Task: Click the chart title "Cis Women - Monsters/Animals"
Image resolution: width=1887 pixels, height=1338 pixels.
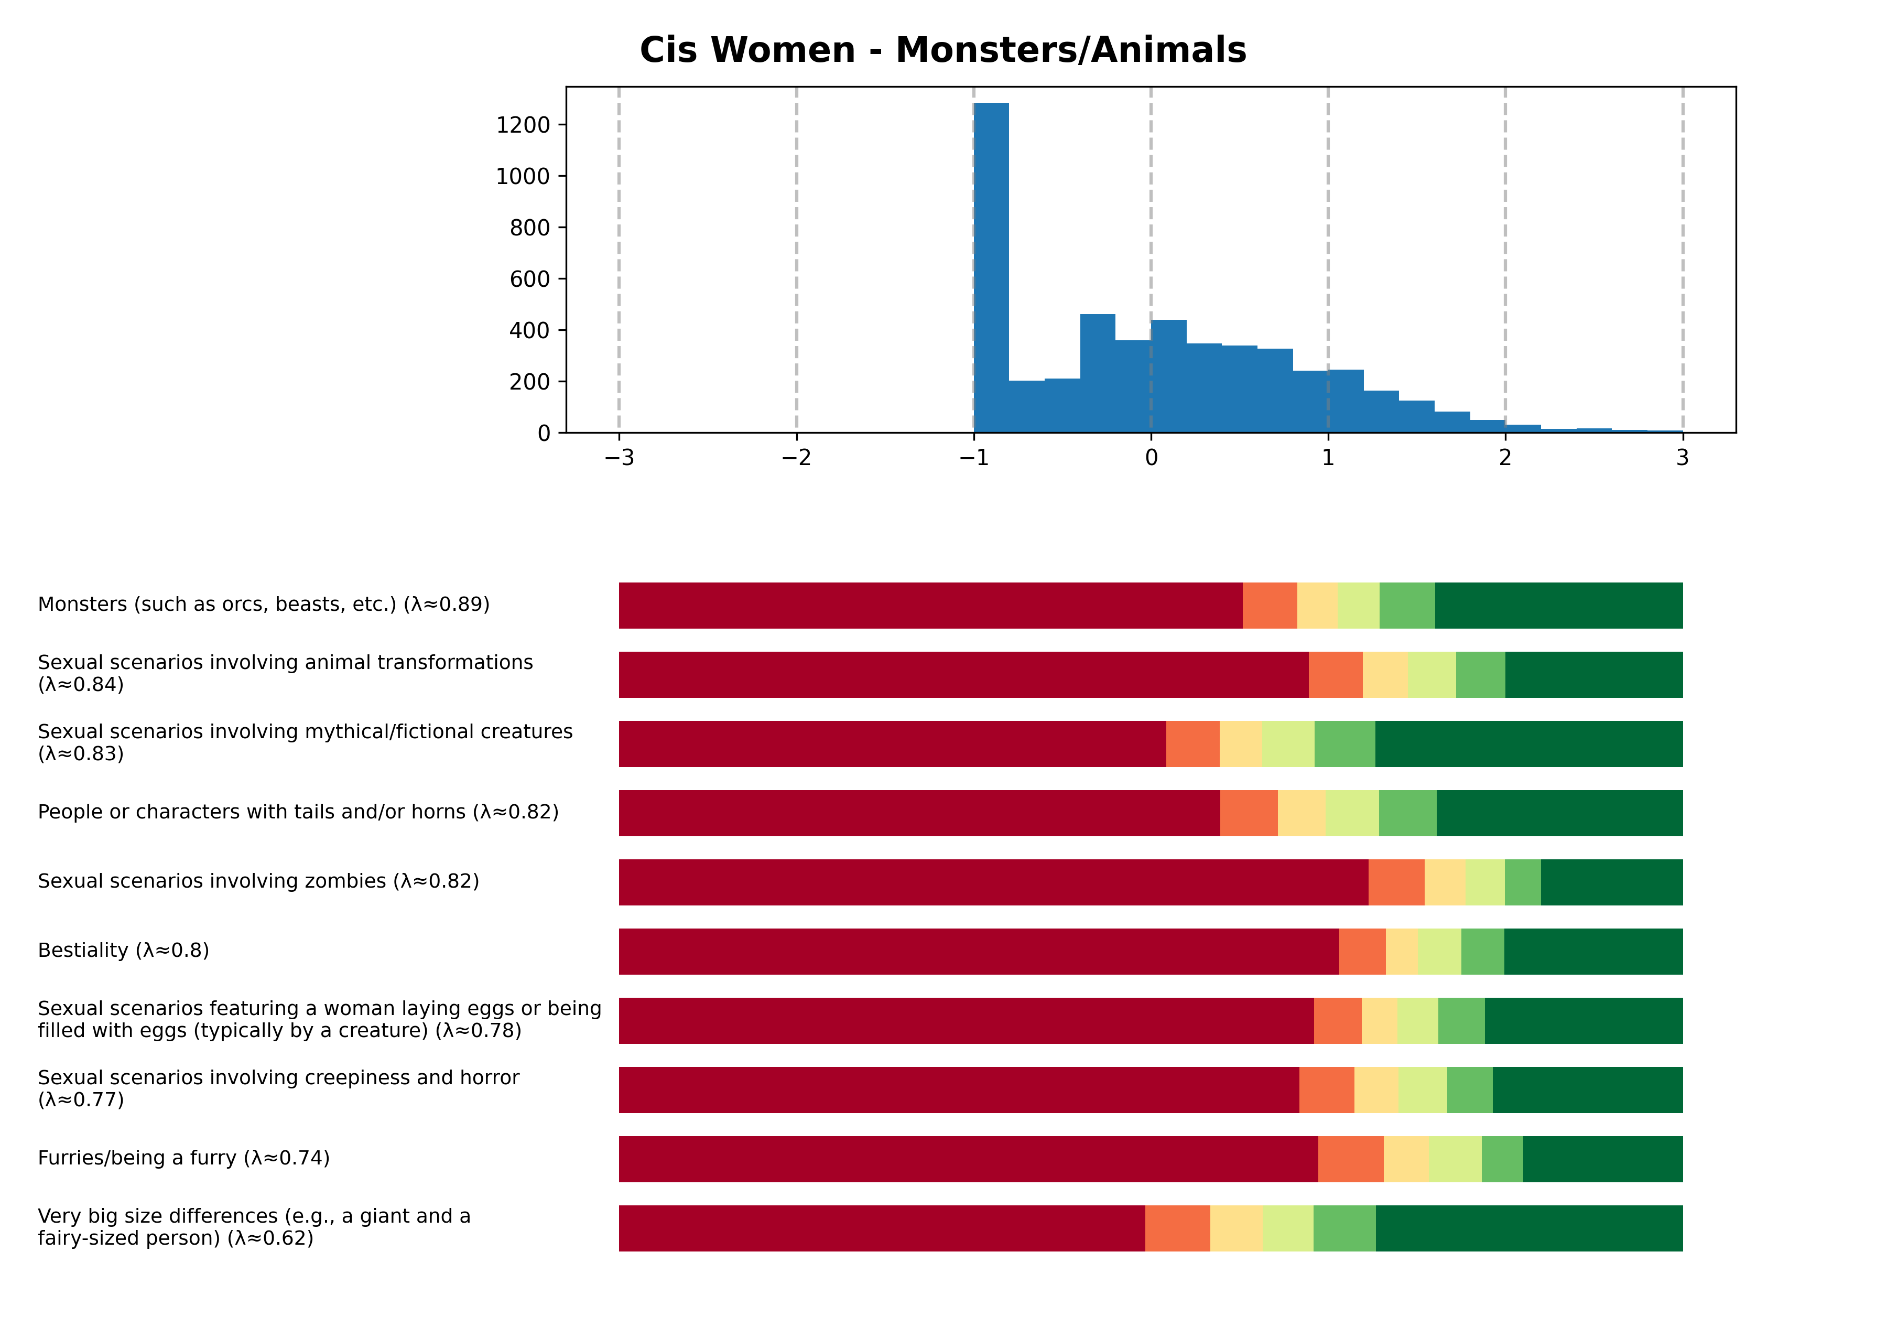Action: 942,50
